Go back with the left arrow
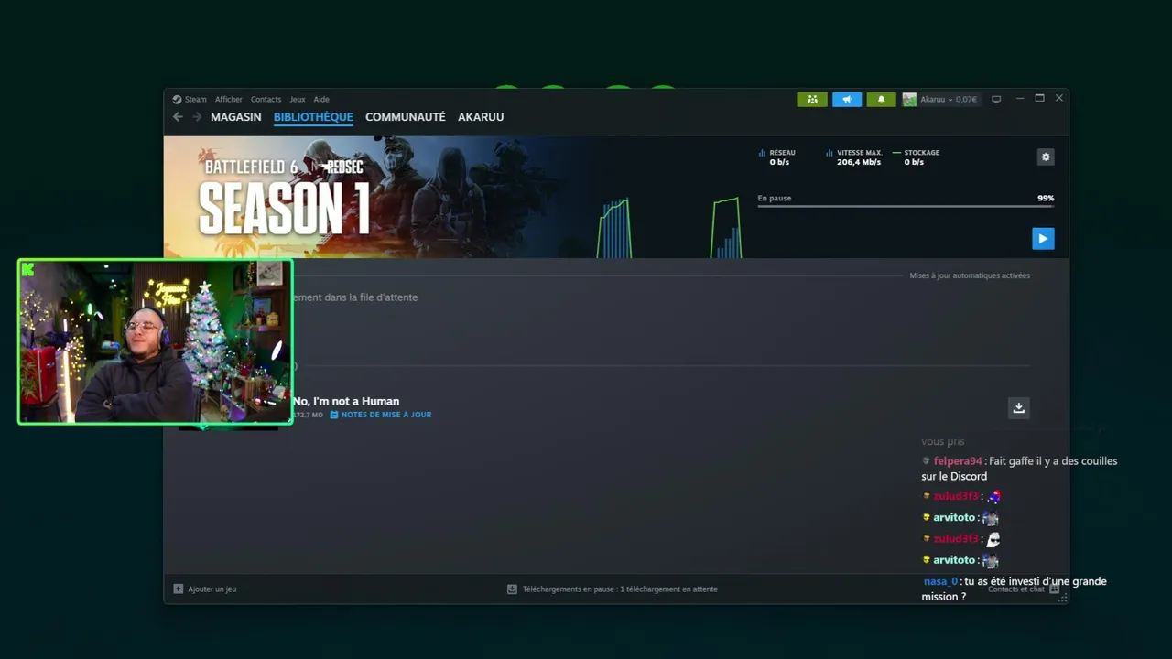 (x=178, y=117)
